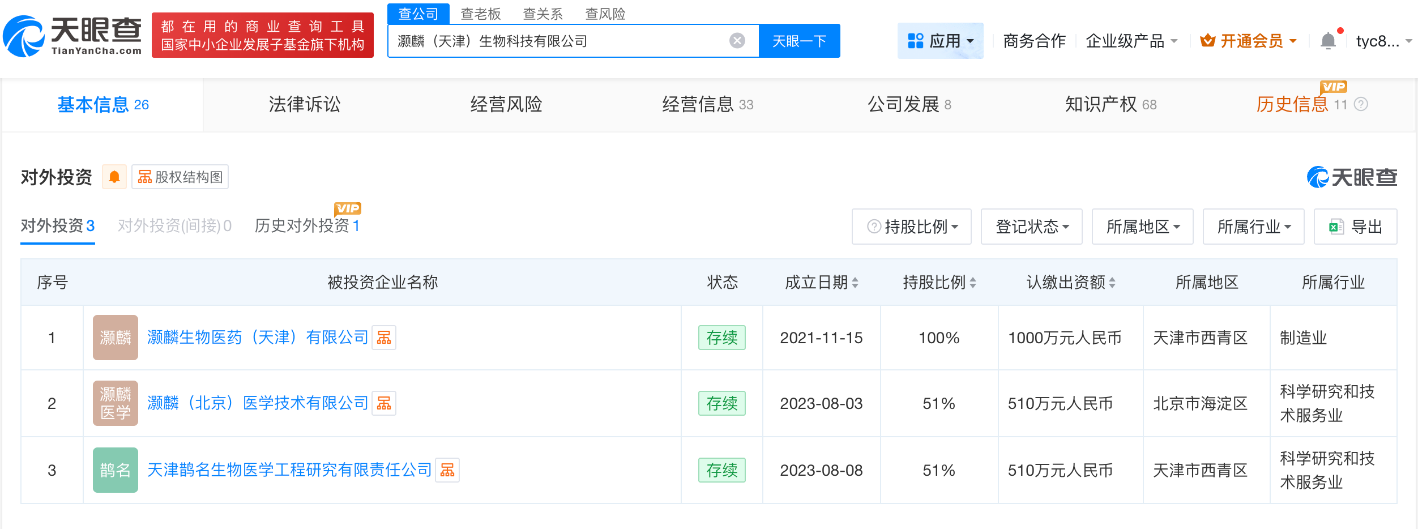
Task: Switch to the 知识产权 tab
Action: coord(1110,105)
